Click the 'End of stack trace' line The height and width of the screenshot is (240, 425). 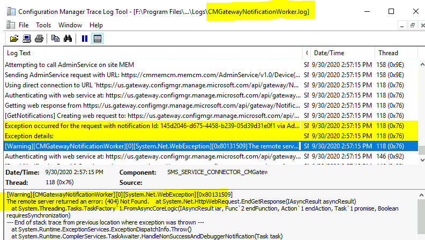[x=105, y=222]
